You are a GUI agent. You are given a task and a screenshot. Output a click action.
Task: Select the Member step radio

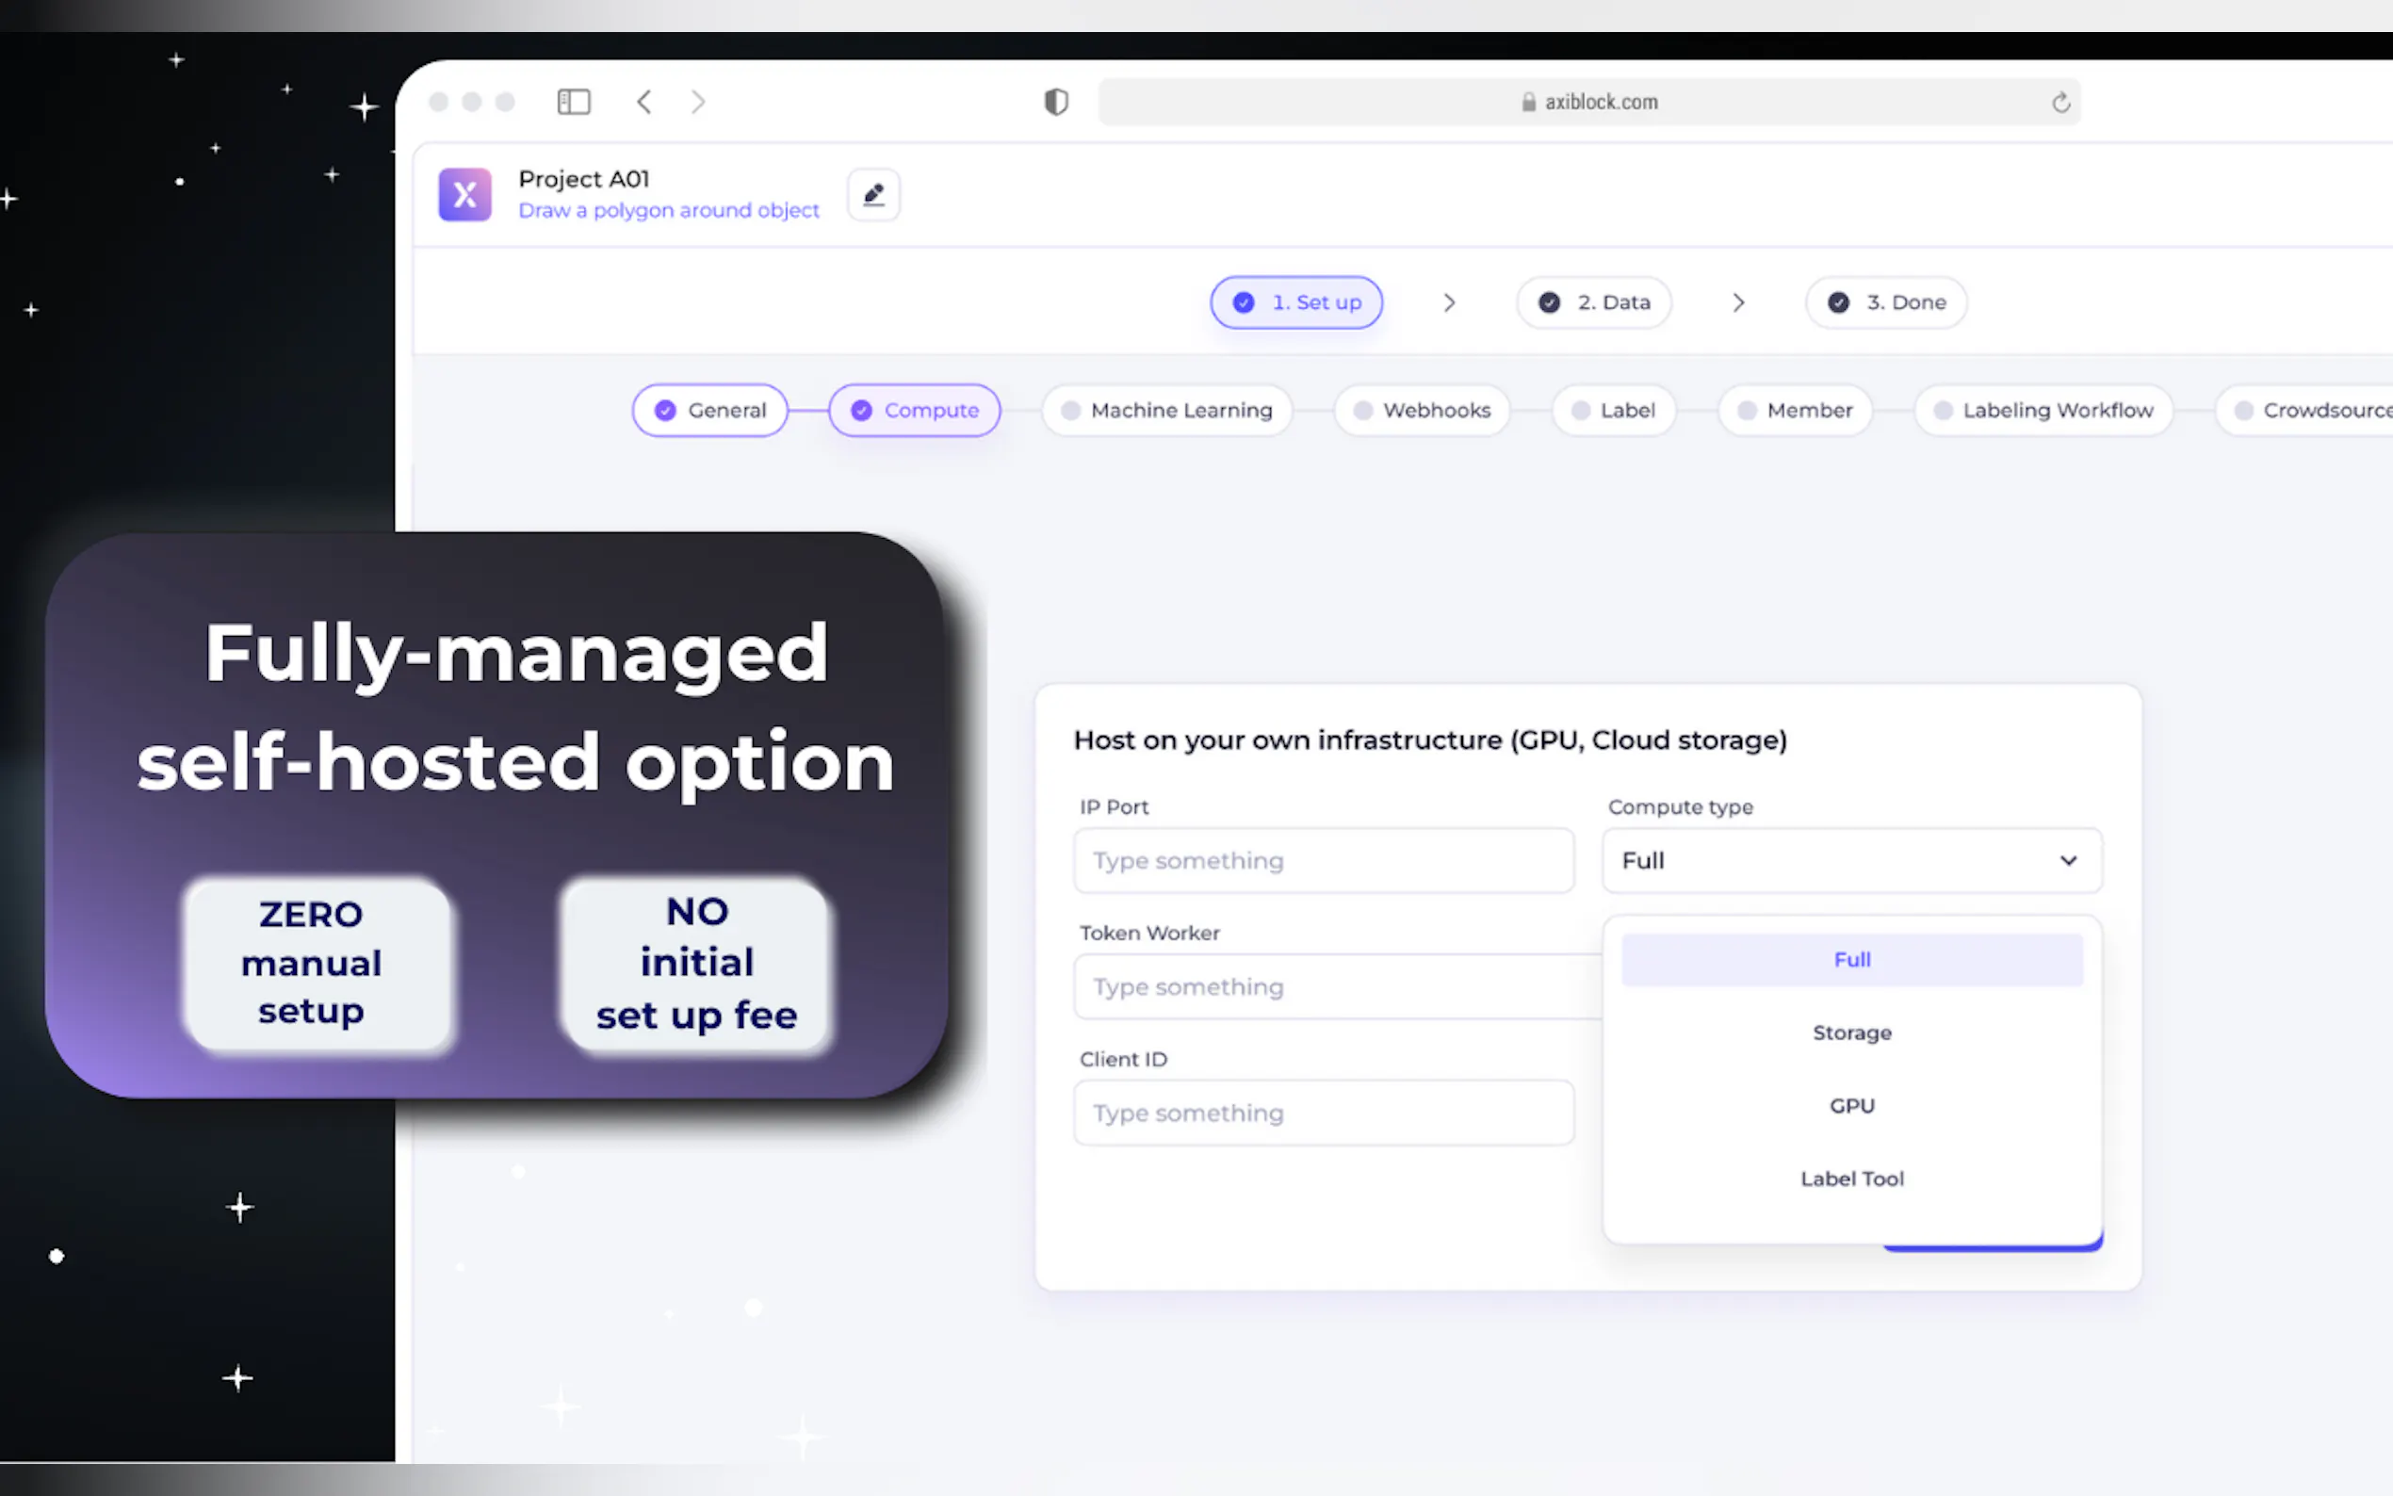click(1747, 411)
